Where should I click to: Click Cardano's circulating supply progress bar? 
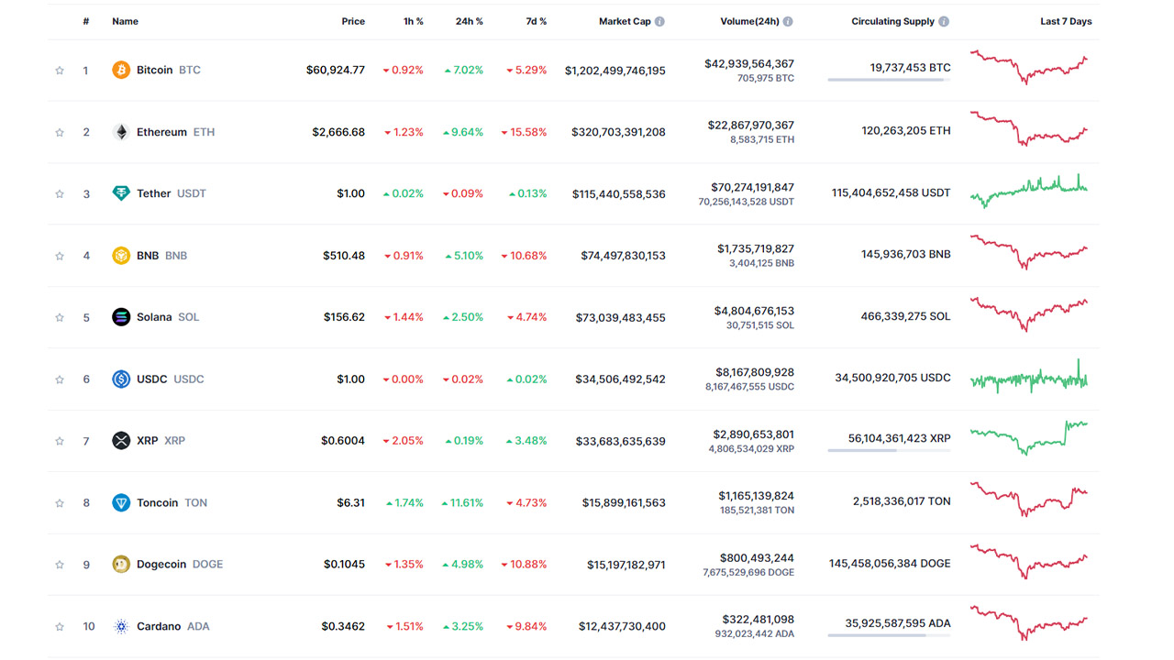[889, 635]
